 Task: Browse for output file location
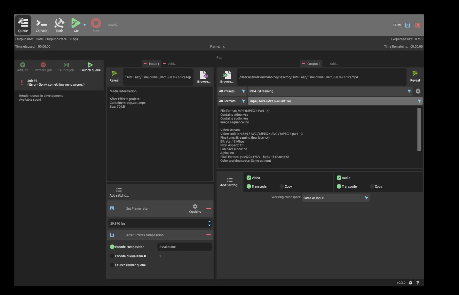tap(227, 77)
